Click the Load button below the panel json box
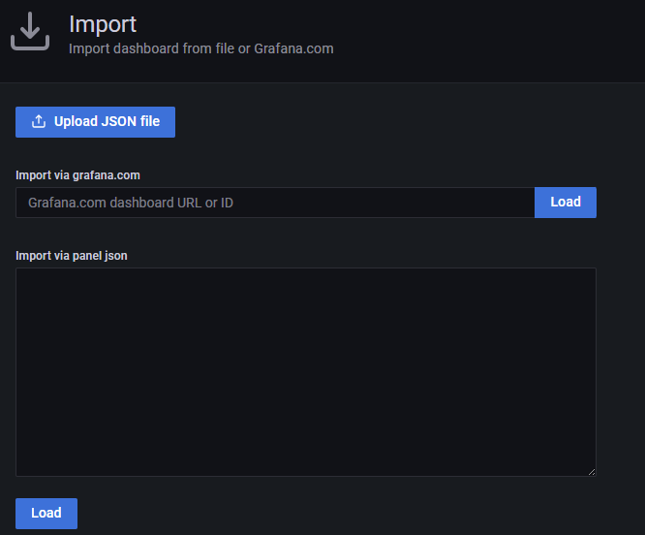 tap(46, 513)
